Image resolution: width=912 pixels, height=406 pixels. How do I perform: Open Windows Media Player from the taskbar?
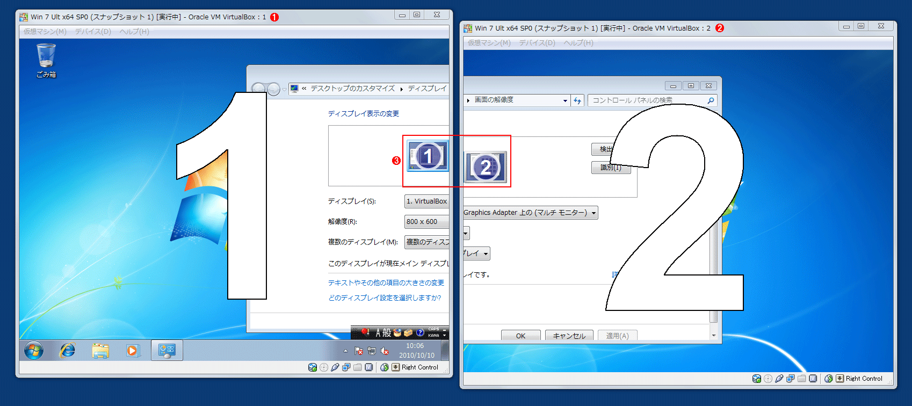(x=132, y=351)
